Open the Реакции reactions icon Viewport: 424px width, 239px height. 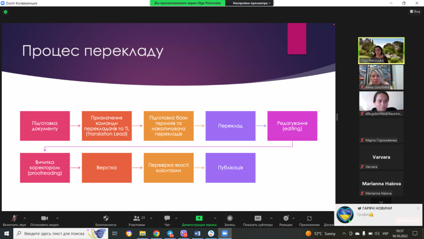coord(286,218)
